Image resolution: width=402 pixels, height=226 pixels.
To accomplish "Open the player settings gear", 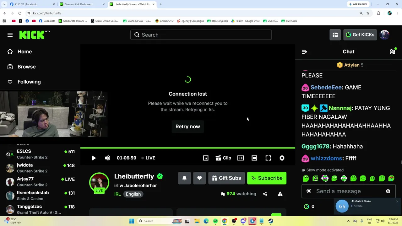I will 282,158.
